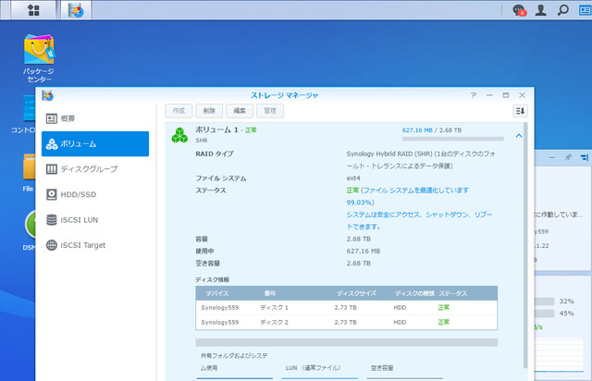Open the search magnifier icon

pos(563,10)
